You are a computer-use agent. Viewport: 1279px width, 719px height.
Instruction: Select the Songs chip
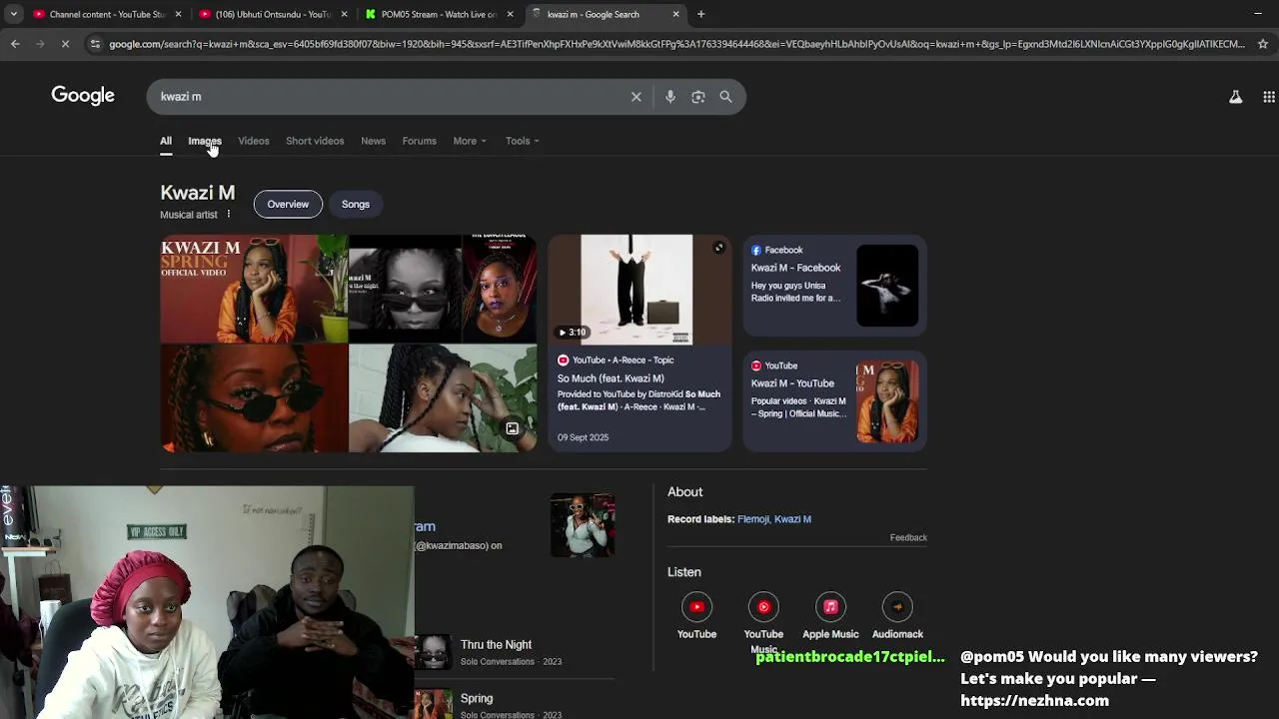point(356,204)
